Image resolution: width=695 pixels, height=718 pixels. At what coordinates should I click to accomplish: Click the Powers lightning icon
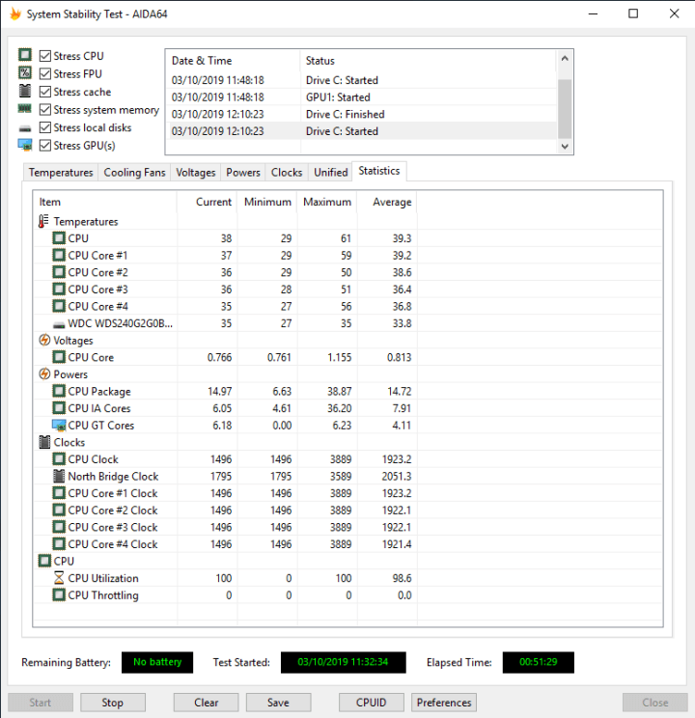[x=44, y=374]
